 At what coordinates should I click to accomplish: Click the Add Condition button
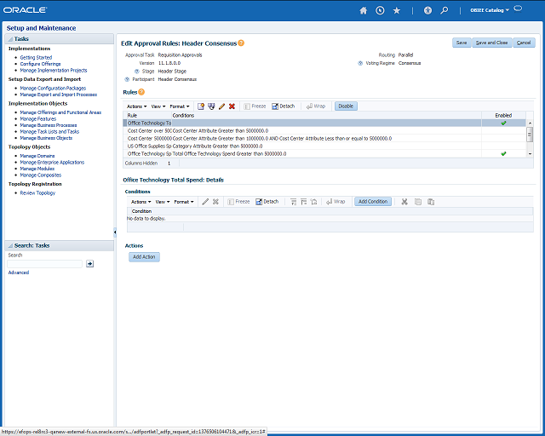[x=373, y=202]
